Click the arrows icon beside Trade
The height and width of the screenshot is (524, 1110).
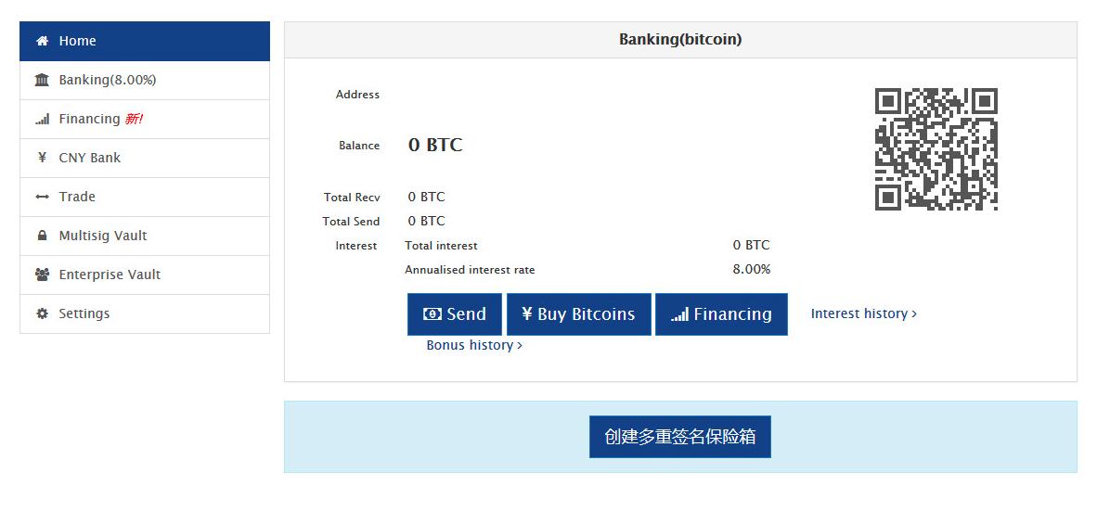coord(43,197)
